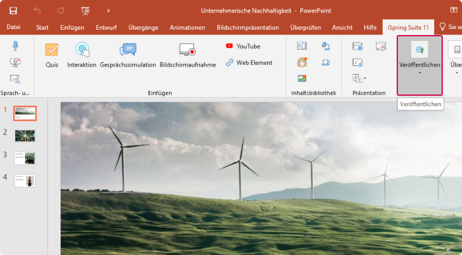Select the iSpring Suite 11 tab
Image resolution: width=462 pixels, height=255 pixels.
pos(408,28)
